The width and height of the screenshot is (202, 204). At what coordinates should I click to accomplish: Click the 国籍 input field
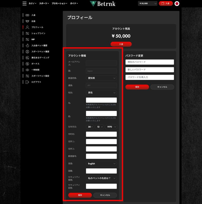point(101,171)
